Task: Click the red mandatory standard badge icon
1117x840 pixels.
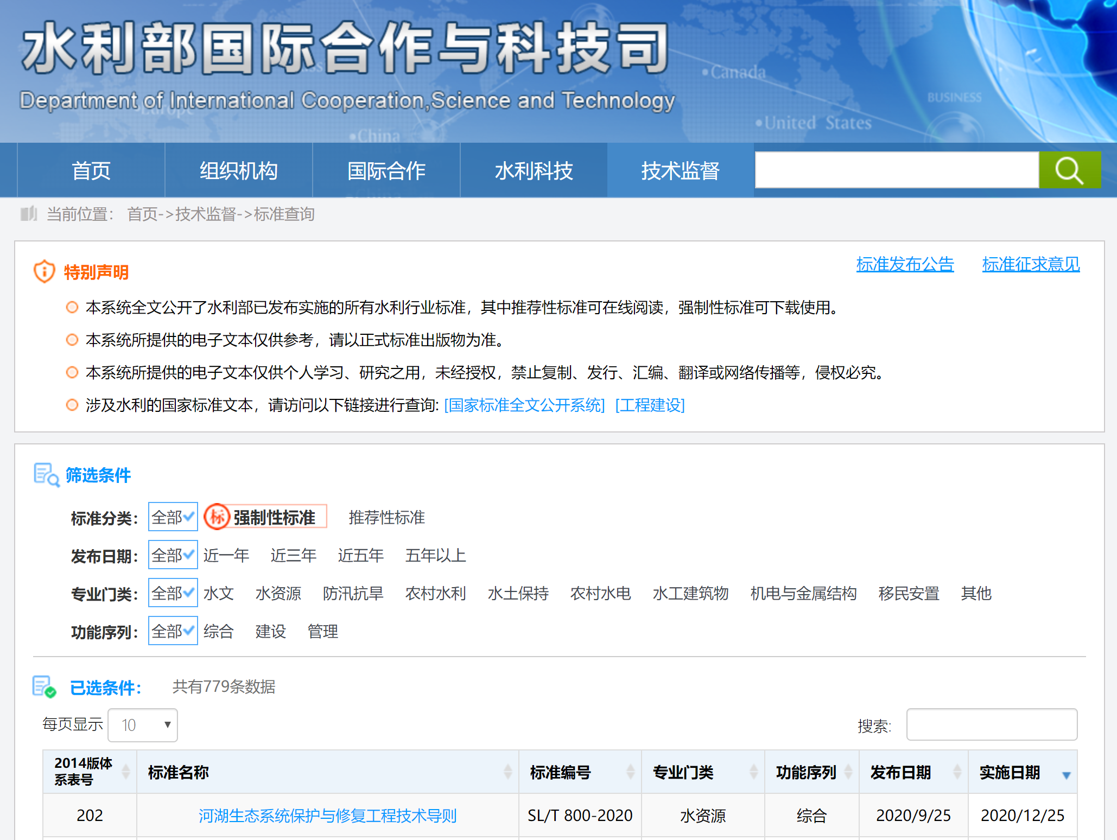Action: pos(217,517)
